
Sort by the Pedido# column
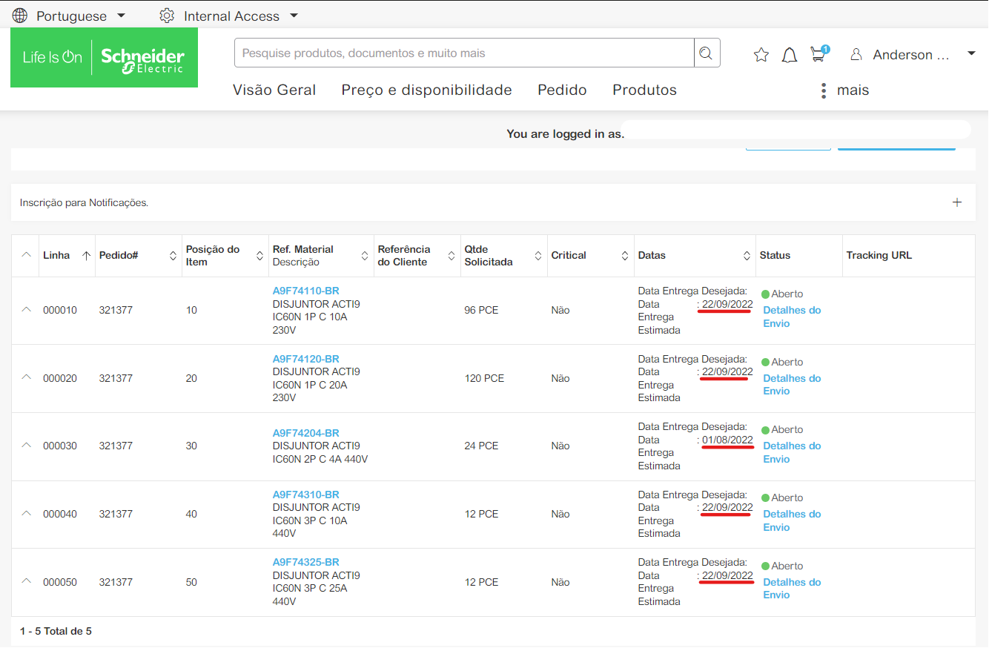pos(173,256)
